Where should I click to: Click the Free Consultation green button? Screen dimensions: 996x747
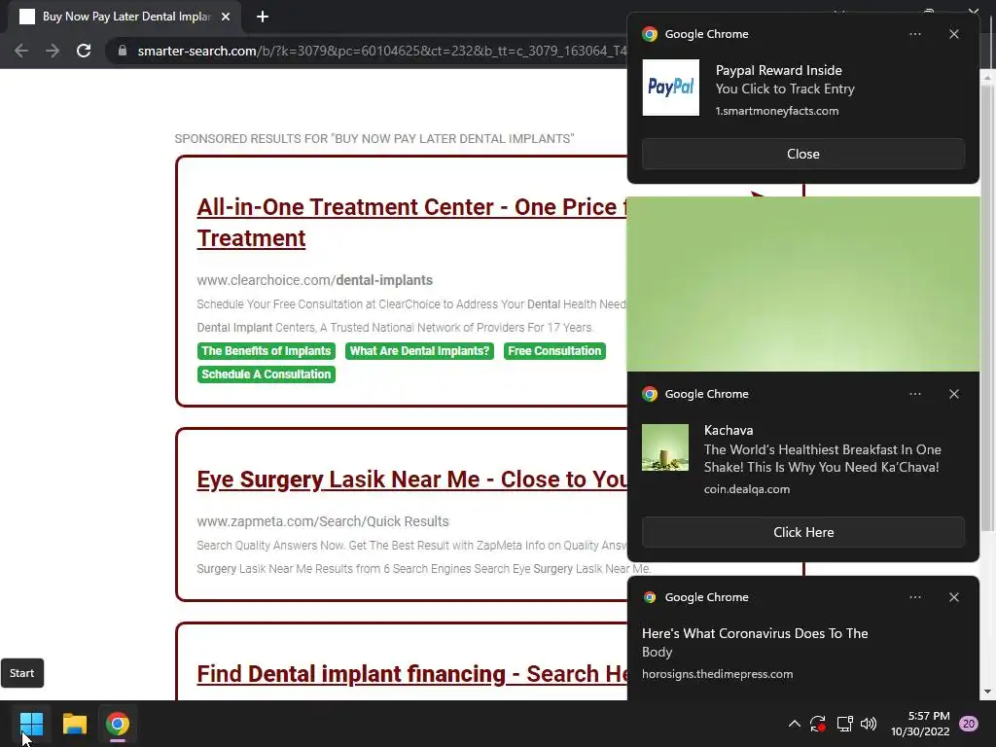(x=554, y=350)
